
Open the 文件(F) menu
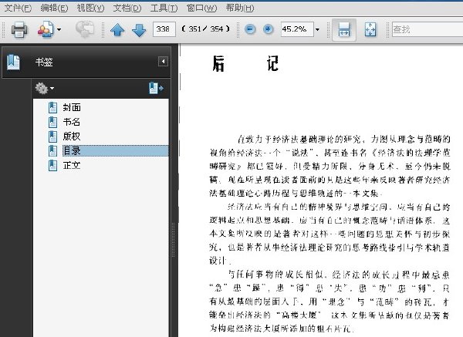click(x=18, y=8)
